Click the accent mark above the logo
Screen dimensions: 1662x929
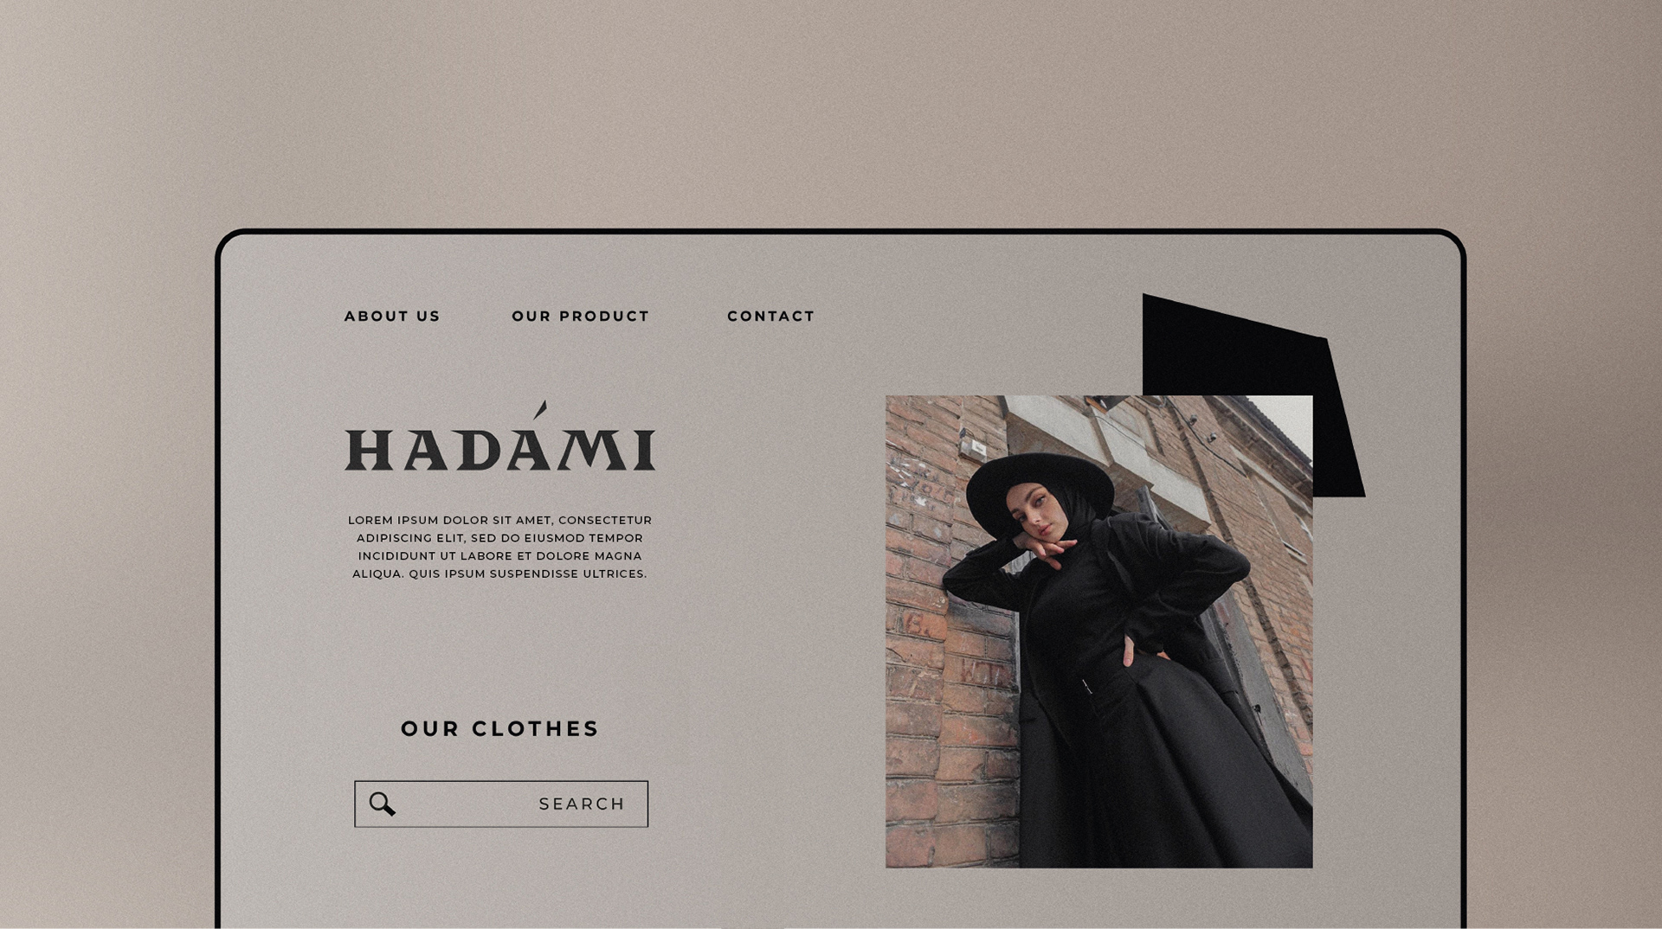pos(540,409)
